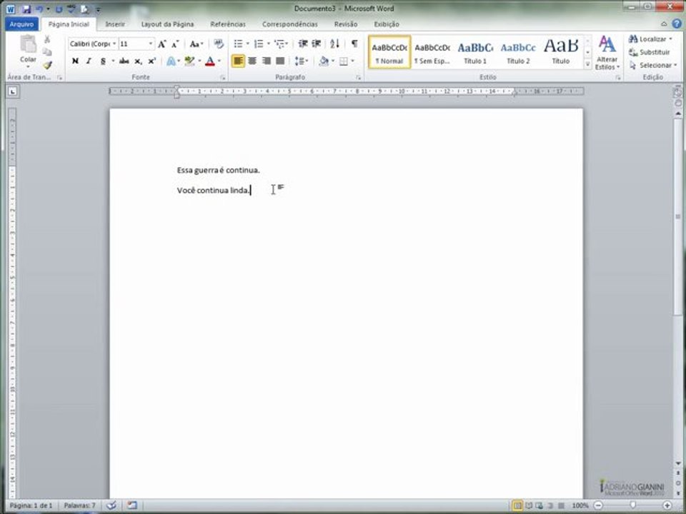Minimize the ribbon with the caret icon
The height and width of the screenshot is (514, 686).
664,24
